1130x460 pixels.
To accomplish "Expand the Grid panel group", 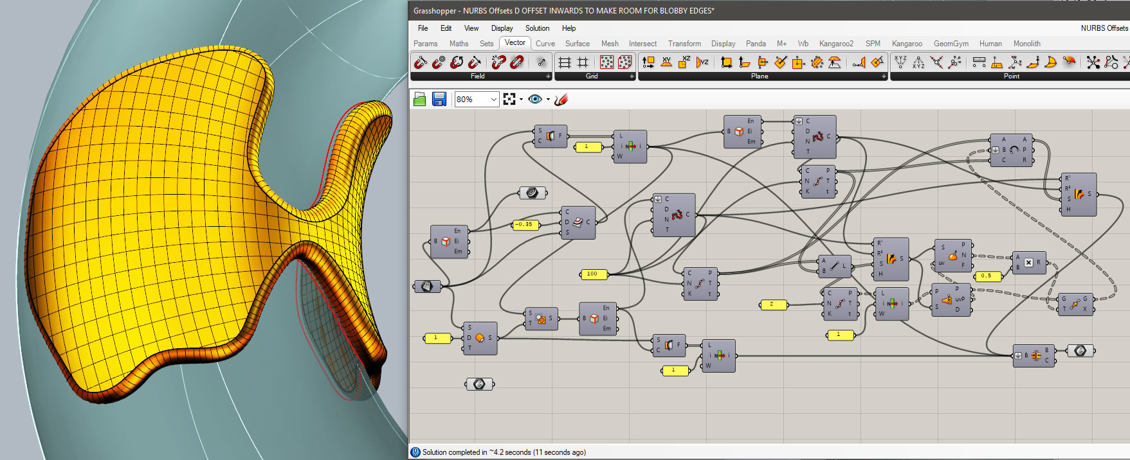I will click(x=632, y=76).
